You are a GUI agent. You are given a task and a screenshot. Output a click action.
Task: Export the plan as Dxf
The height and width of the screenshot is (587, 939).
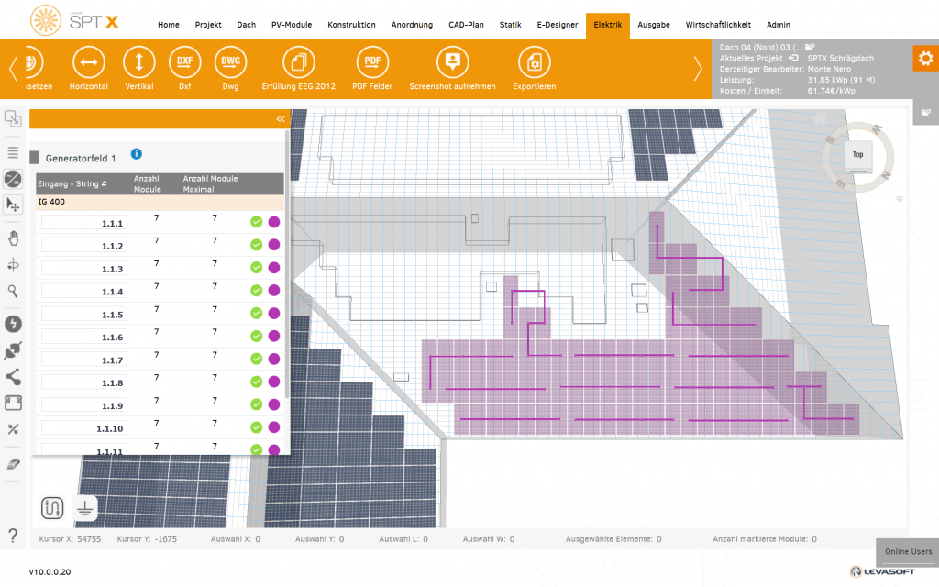[x=184, y=62]
